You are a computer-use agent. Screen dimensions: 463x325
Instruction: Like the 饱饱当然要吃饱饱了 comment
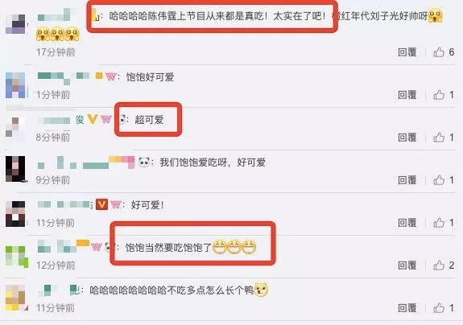(x=439, y=265)
